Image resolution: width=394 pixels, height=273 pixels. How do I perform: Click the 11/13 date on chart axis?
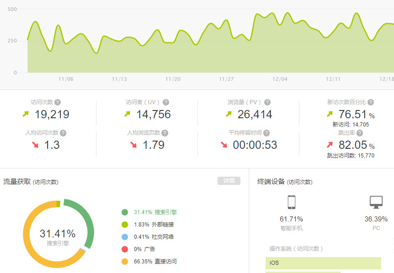click(x=119, y=79)
